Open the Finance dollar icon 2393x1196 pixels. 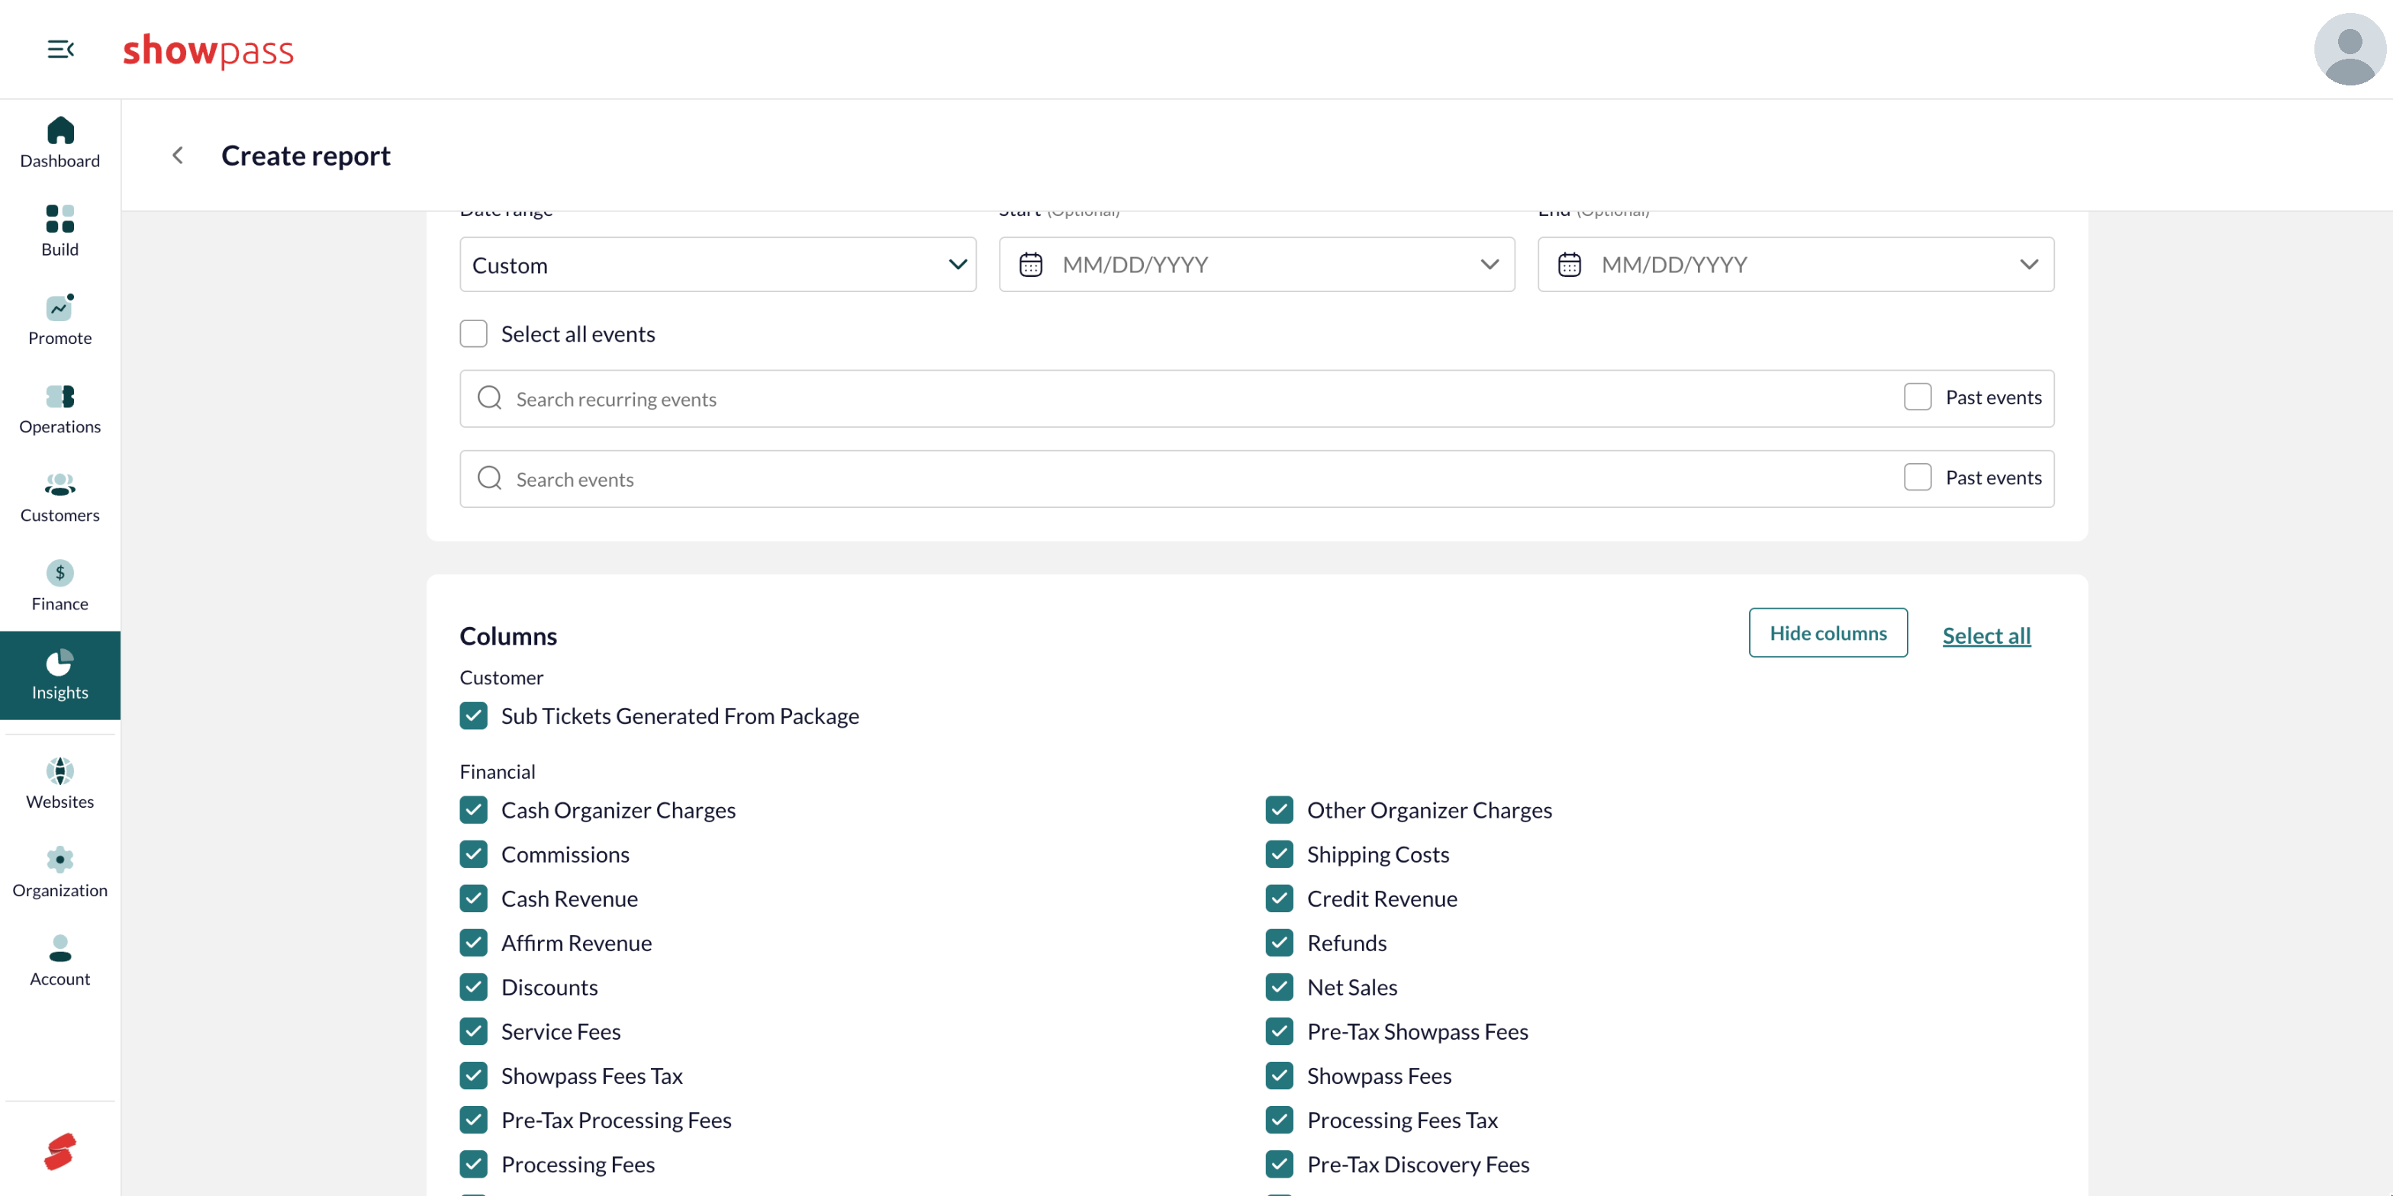[x=60, y=573]
